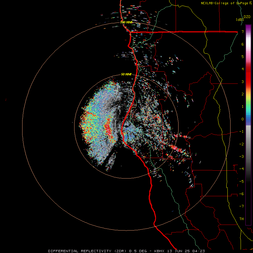Click the red 3 dB color bar segment

[248, 82]
